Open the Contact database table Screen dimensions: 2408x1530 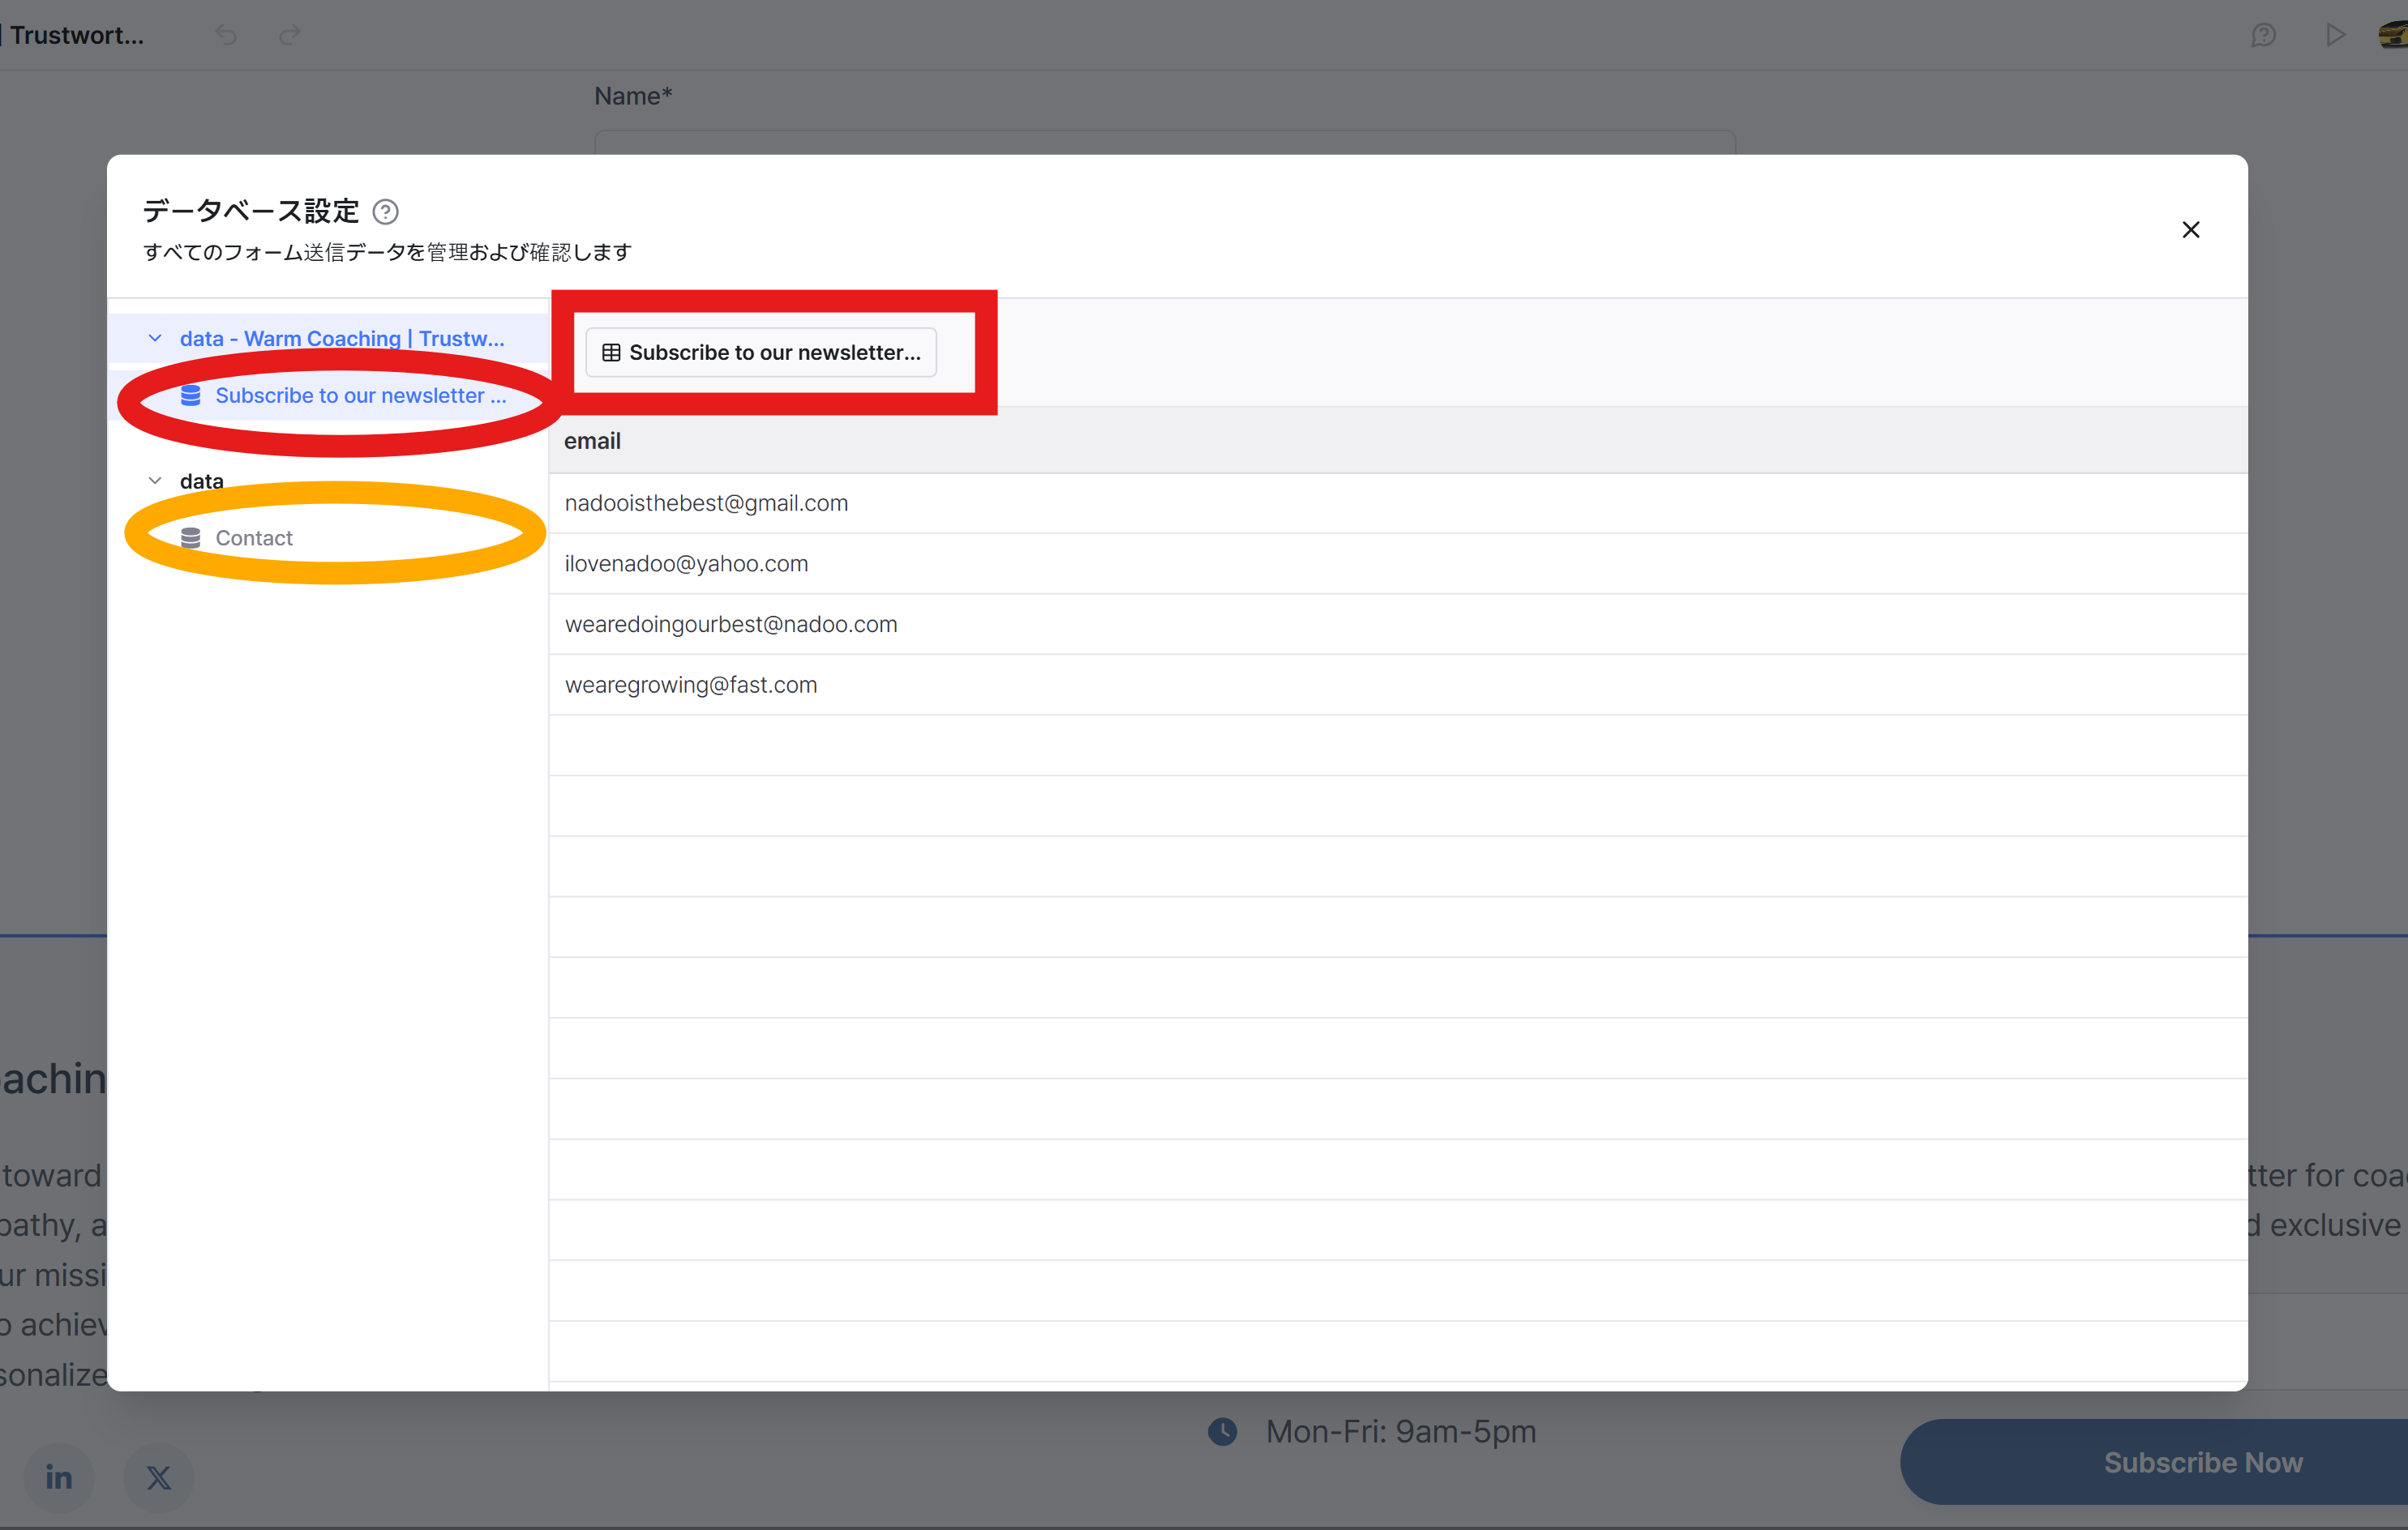point(253,537)
